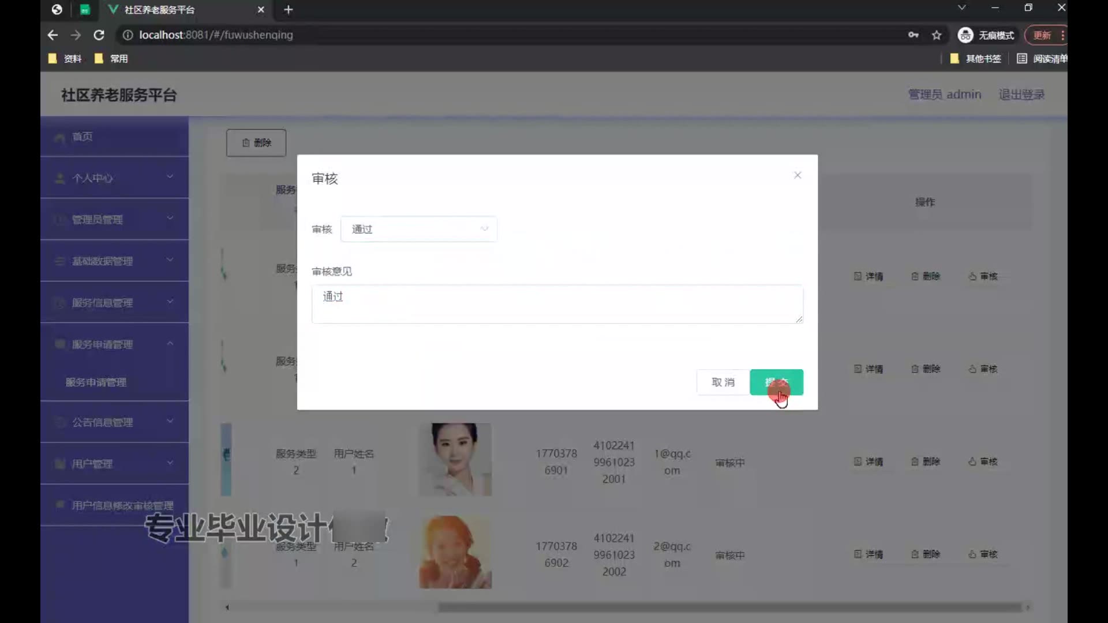Submit the review with the green 提交 button
The height and width of the screenshot is (623, 1108).
pos(776,382)
